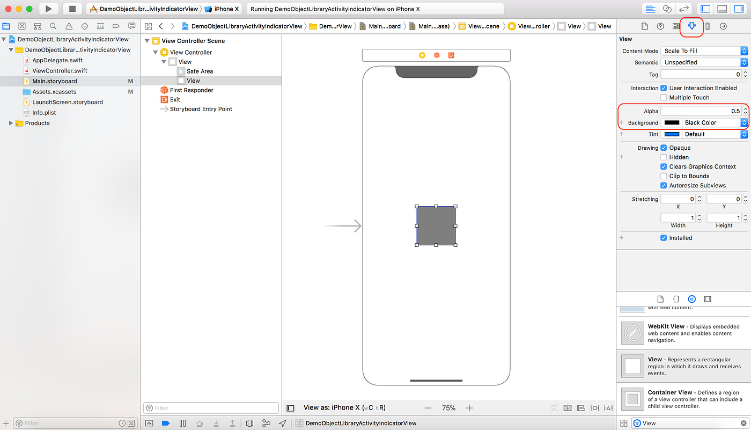The image size is (751, 430).
Task: Open the Issue navigator warning icon
Action: [69, 26]
